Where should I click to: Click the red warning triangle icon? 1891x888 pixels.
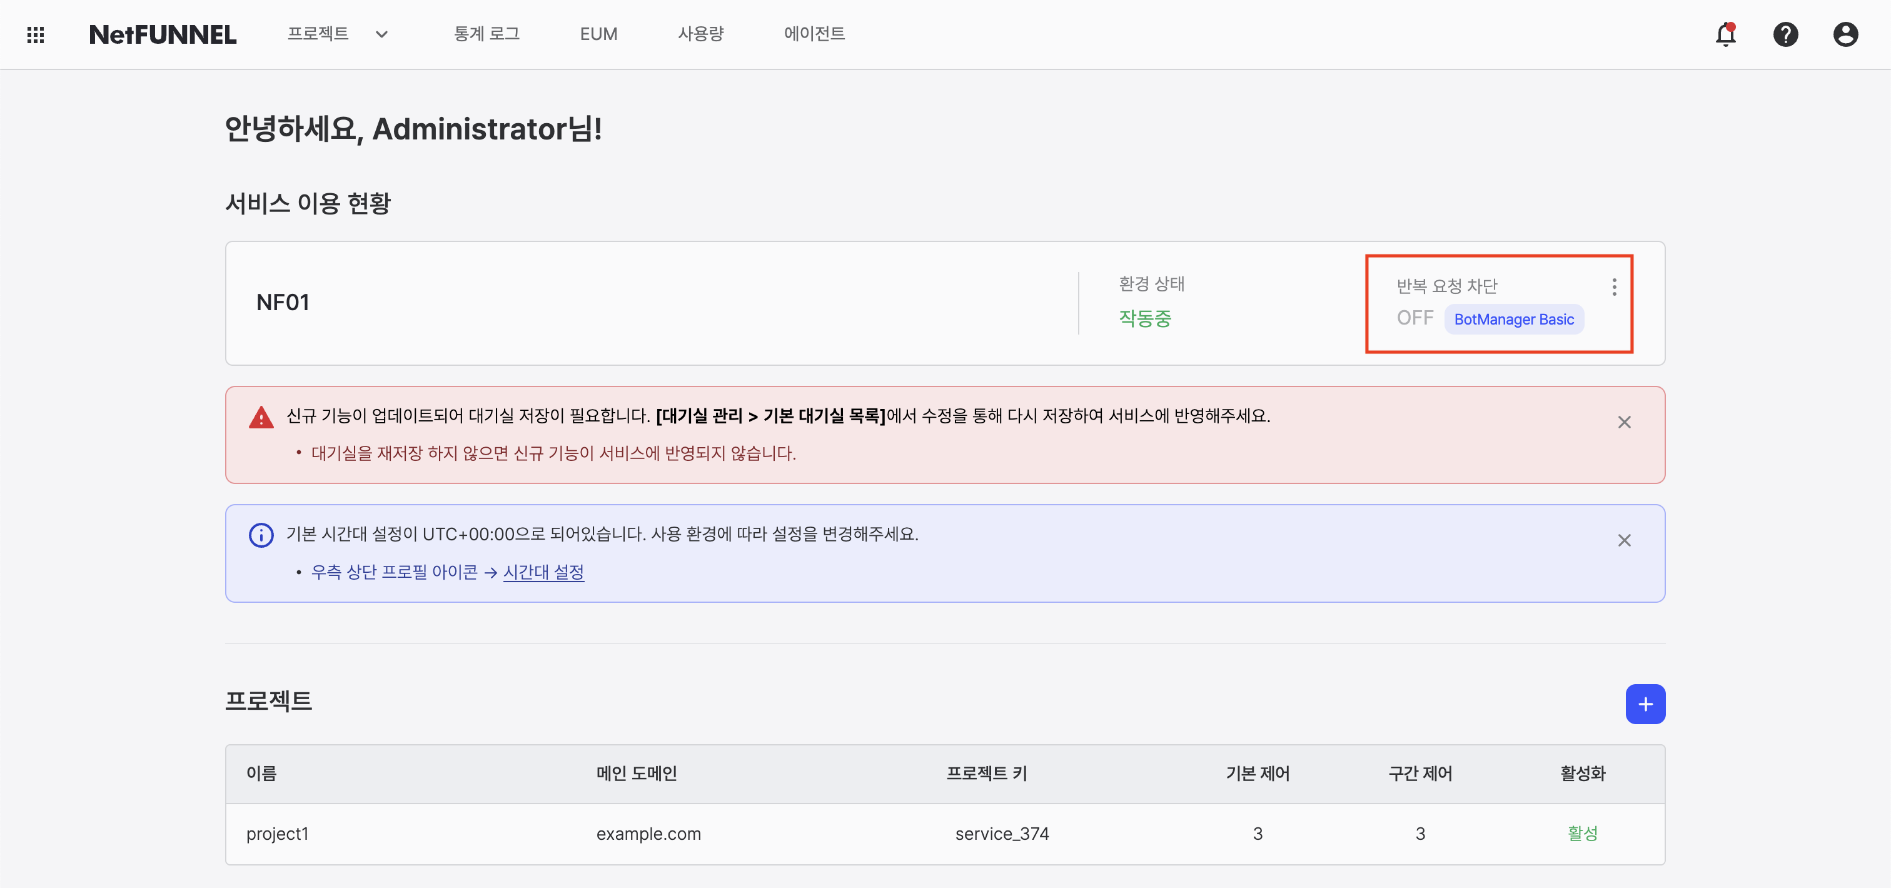coord(261,418)
